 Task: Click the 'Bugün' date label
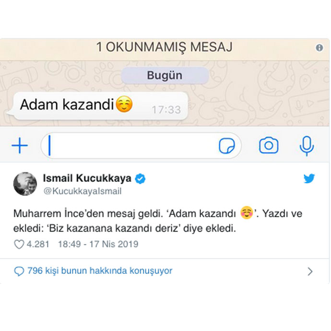(165, 75)
